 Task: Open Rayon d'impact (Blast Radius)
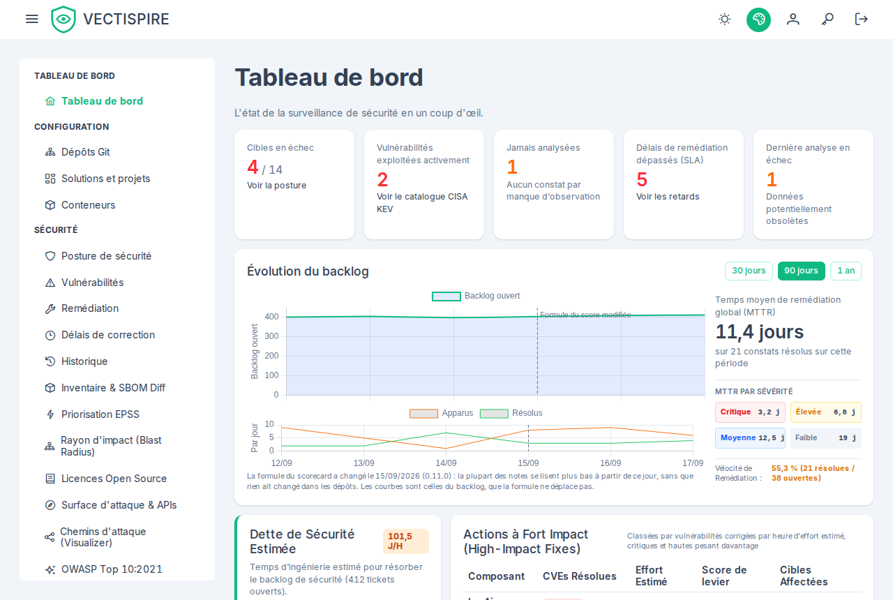tap(117, 447)
